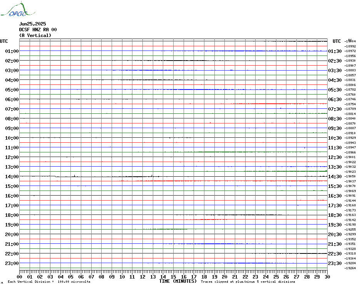
Task: Click the '05:00' hour label
Action: [x=12, y=90]
